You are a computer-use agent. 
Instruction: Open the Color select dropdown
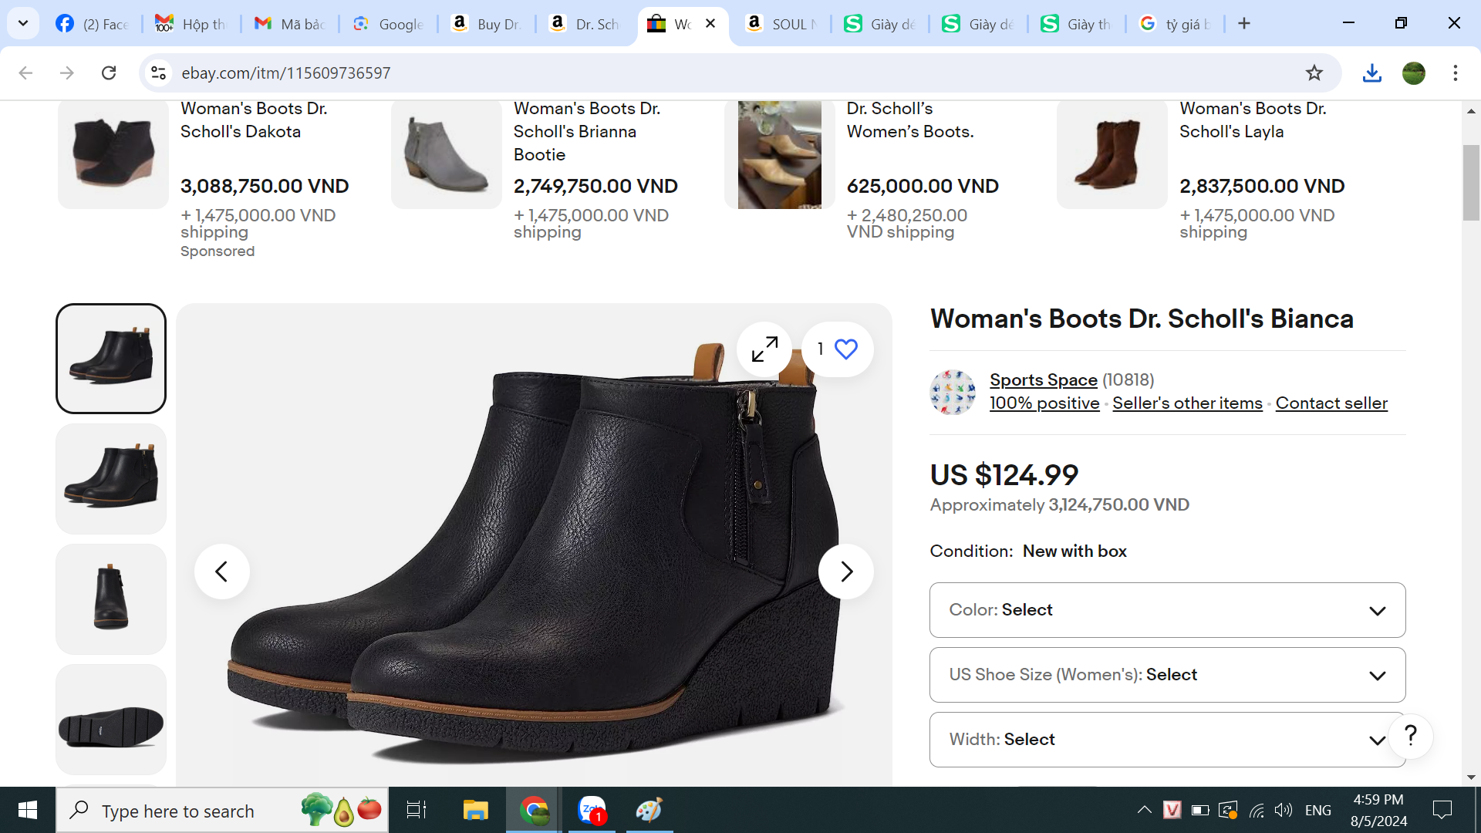coord(1166,610)
